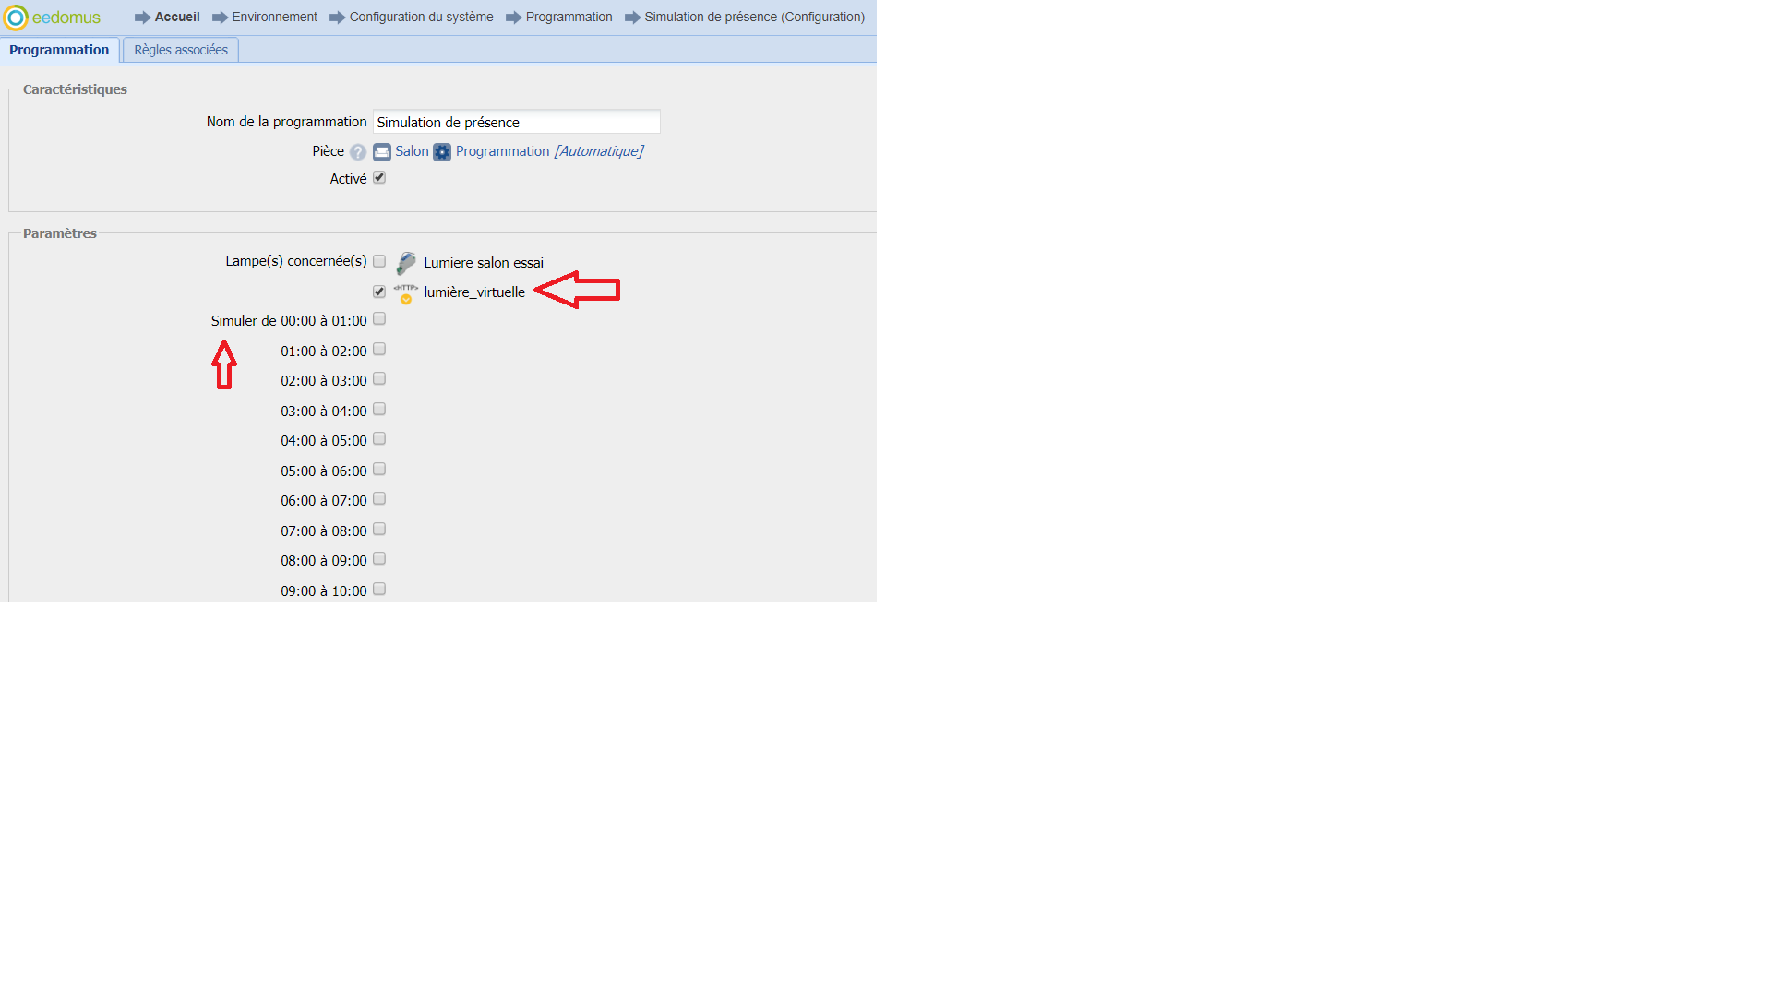Enable the 01:00 à 02:00 time slot toggle

379,349
